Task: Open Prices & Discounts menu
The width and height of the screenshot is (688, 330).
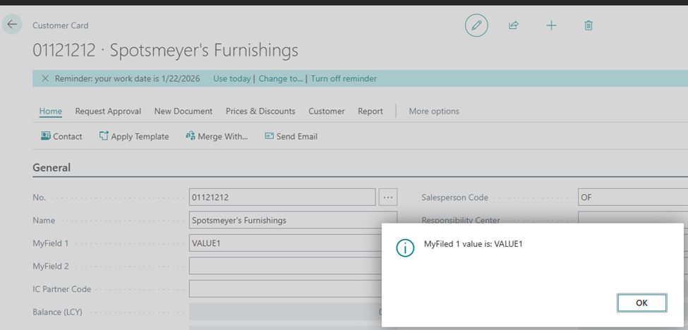Action: pyautogui.click(x=260, y=111)
